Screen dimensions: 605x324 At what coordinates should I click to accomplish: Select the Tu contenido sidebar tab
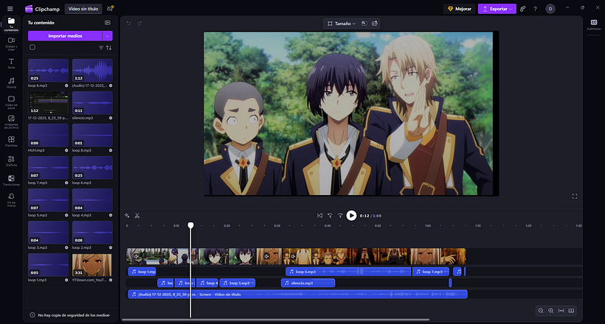click(11, 23)
